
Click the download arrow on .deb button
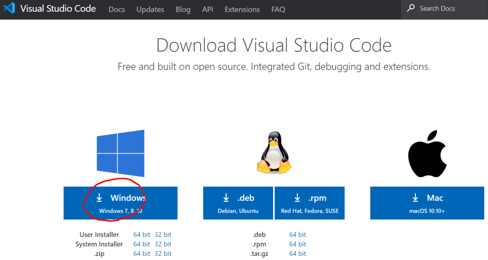click(x=226, y=198)
